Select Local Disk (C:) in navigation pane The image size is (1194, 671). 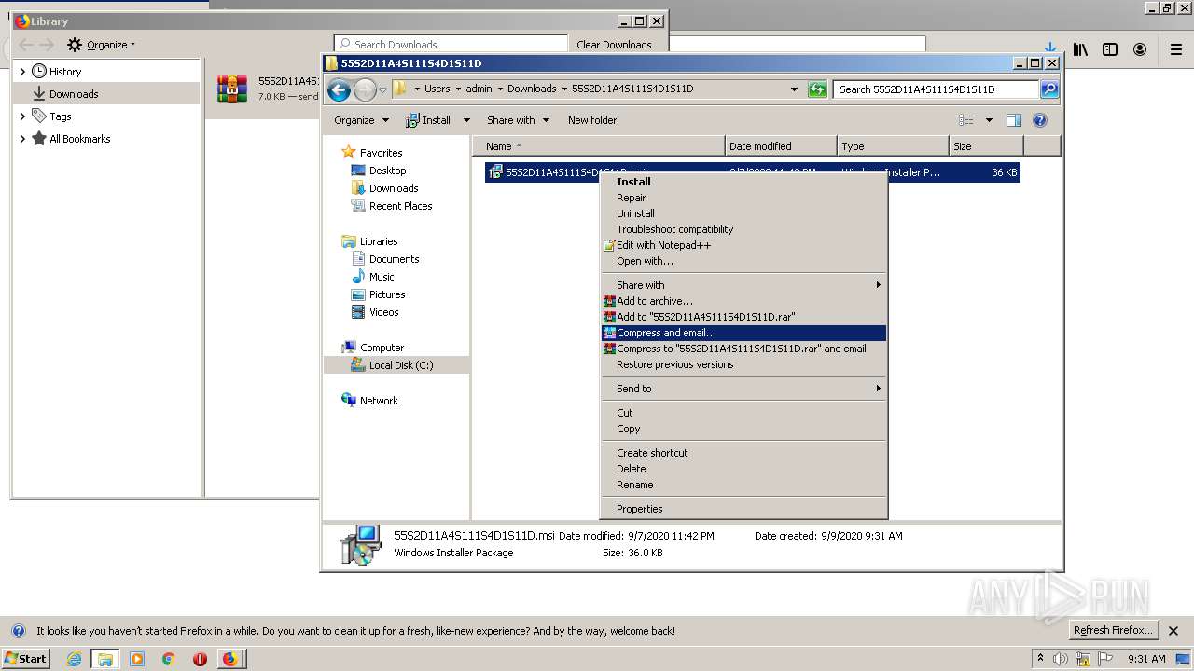[x=401, y=365]
